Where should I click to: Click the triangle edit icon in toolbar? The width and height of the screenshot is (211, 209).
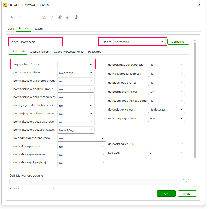pos(44,17)
